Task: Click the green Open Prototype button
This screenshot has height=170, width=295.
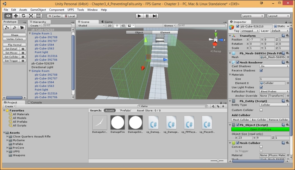Action: tap(260, 129)
